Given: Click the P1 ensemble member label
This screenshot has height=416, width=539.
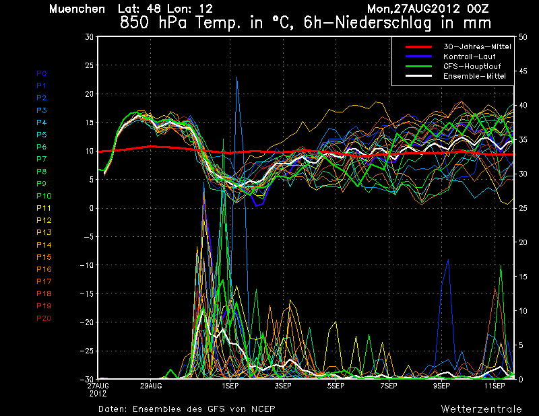Looking at the screenshot, I should (x=42, y=85).
